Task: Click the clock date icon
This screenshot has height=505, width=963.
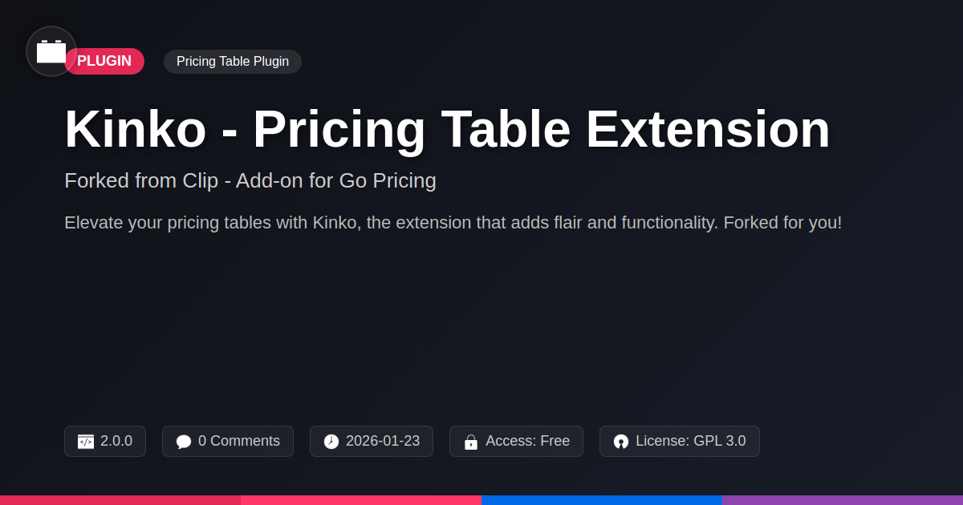Action: (x=331, y=442)
